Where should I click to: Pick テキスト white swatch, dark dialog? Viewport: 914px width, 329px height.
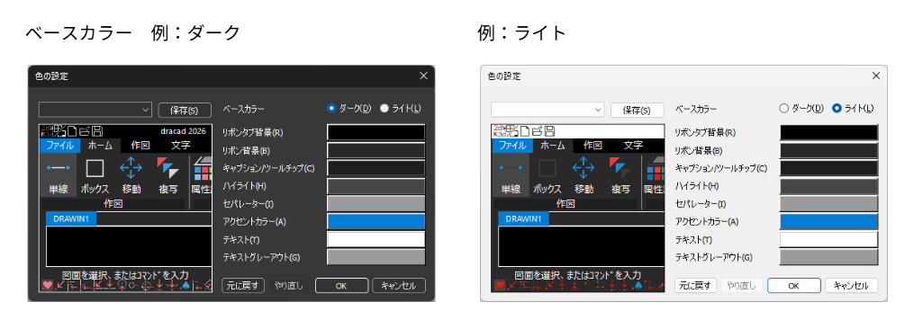(x=376, y=239)
